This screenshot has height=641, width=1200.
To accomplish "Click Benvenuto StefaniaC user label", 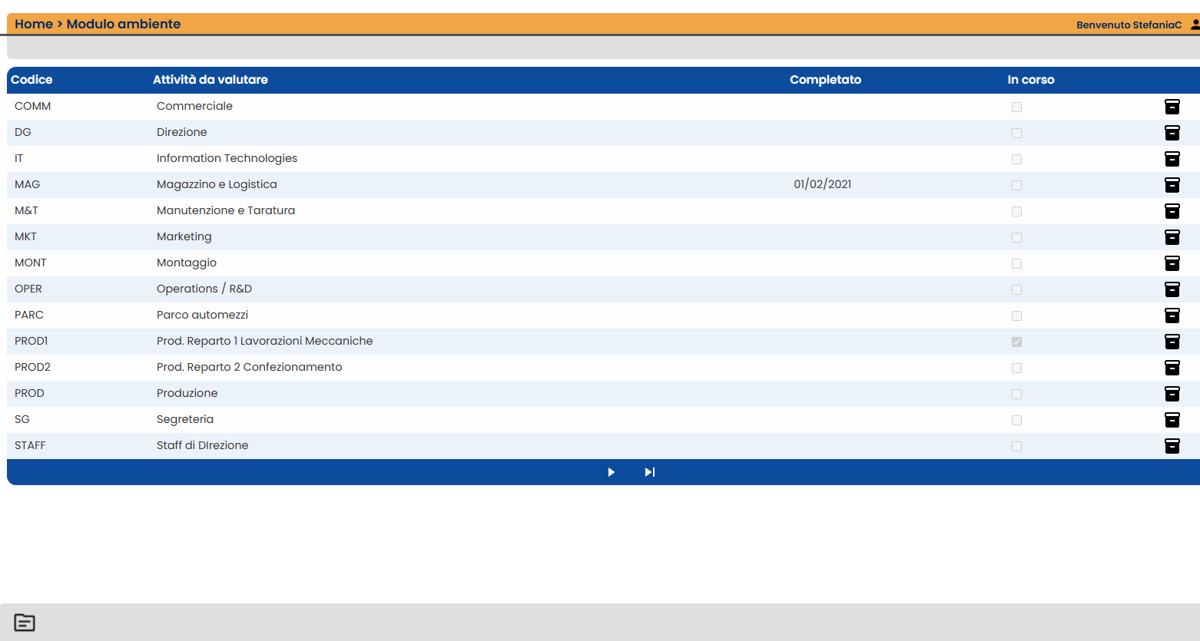I will [x=1129, y=25].
